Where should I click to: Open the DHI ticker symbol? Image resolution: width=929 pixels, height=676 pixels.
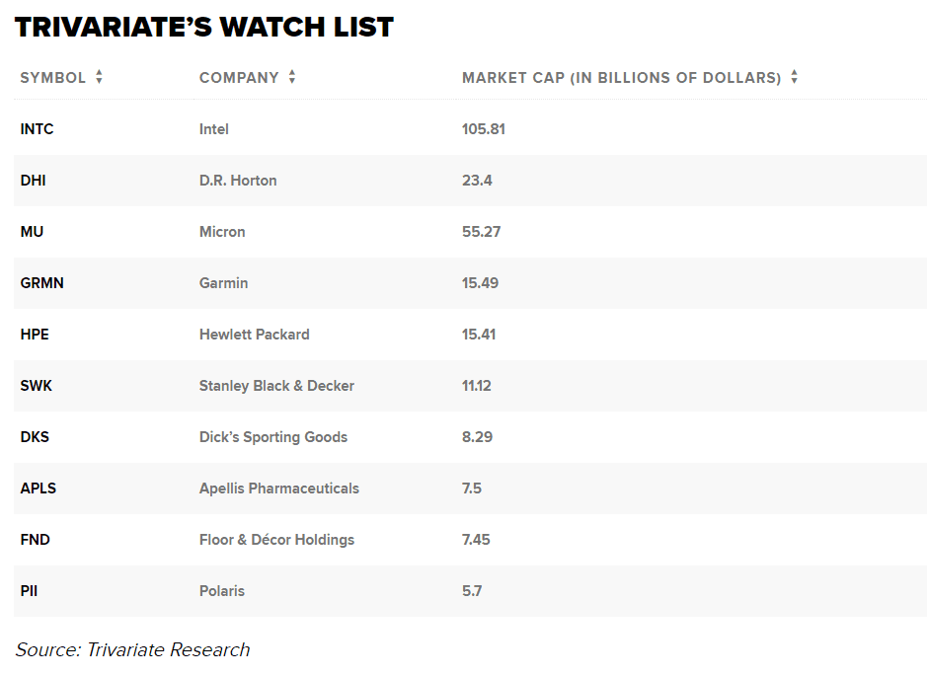tap(34, 181)
